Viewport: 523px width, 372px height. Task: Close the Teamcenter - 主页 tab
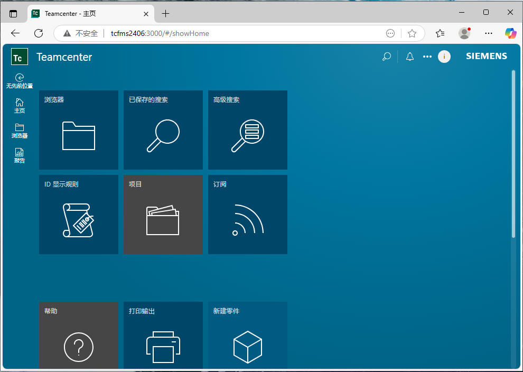[x=146, y=14]
